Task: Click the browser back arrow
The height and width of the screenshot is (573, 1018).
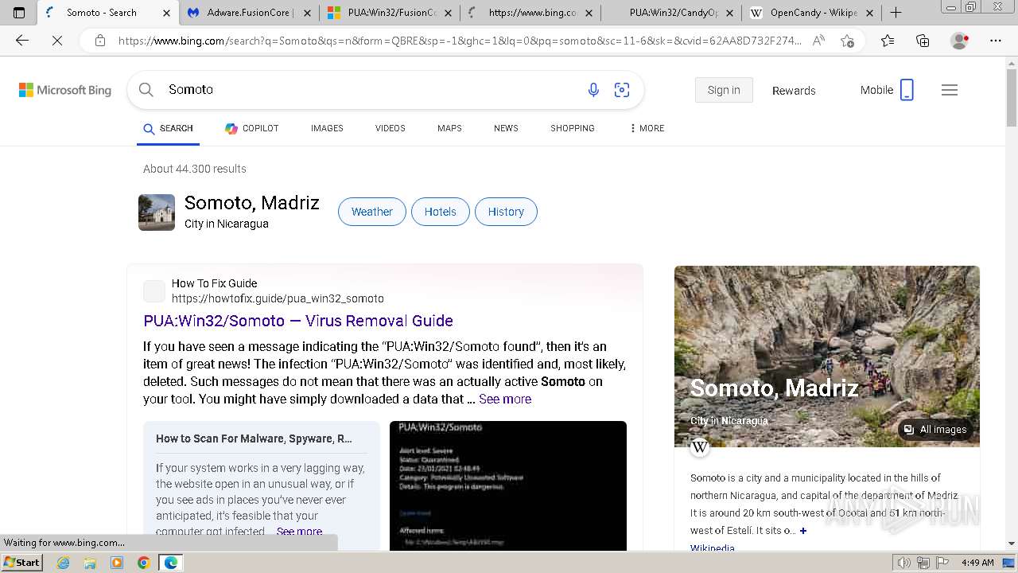Action: tap(22, 41)
